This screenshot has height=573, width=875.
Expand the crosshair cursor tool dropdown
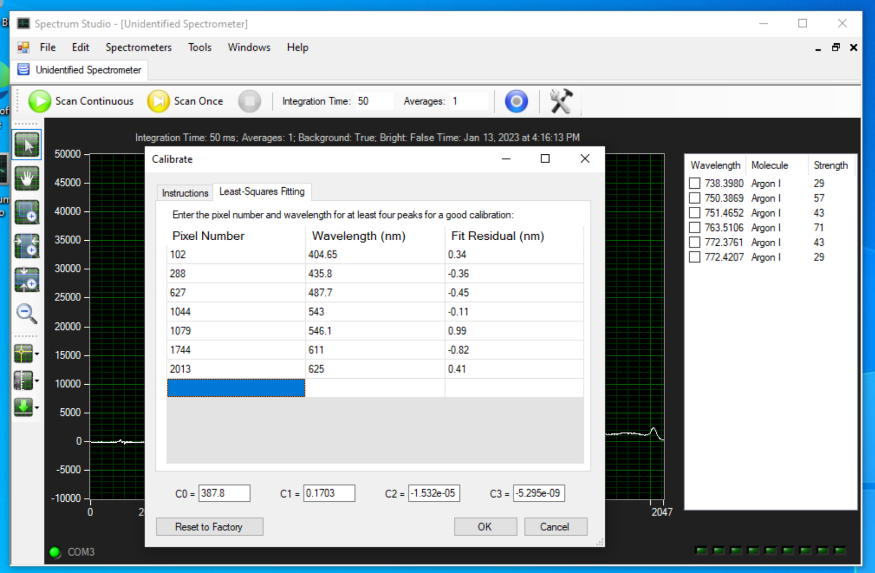[37, 354]
